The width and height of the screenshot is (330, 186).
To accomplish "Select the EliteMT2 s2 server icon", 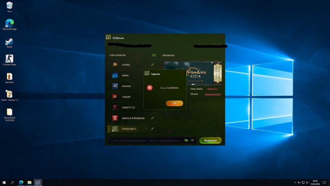I will coord(115,108).
